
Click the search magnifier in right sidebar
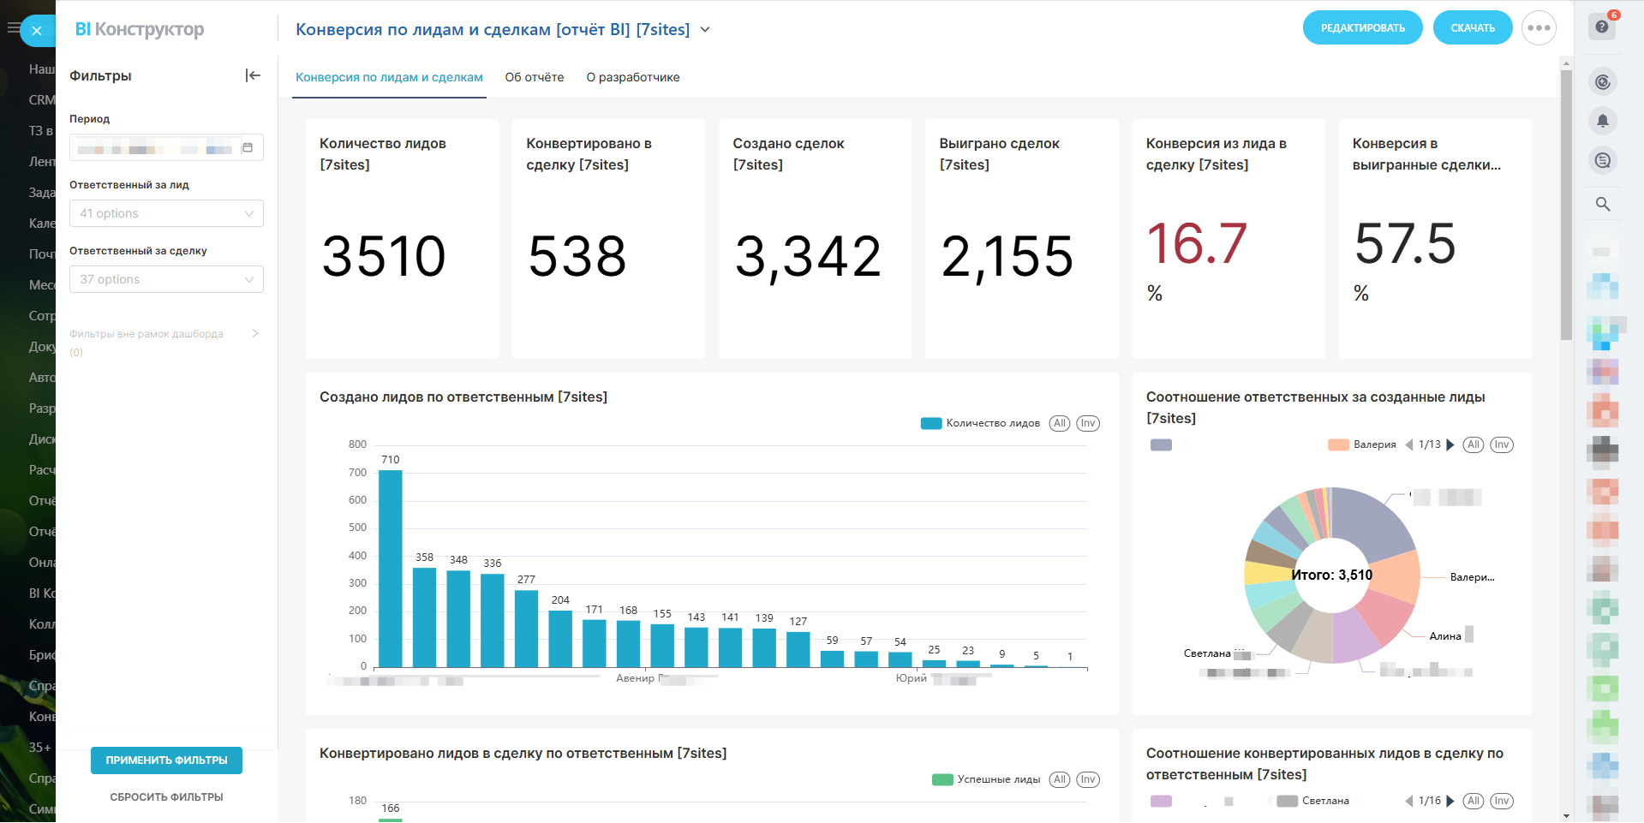(1603, 204)
